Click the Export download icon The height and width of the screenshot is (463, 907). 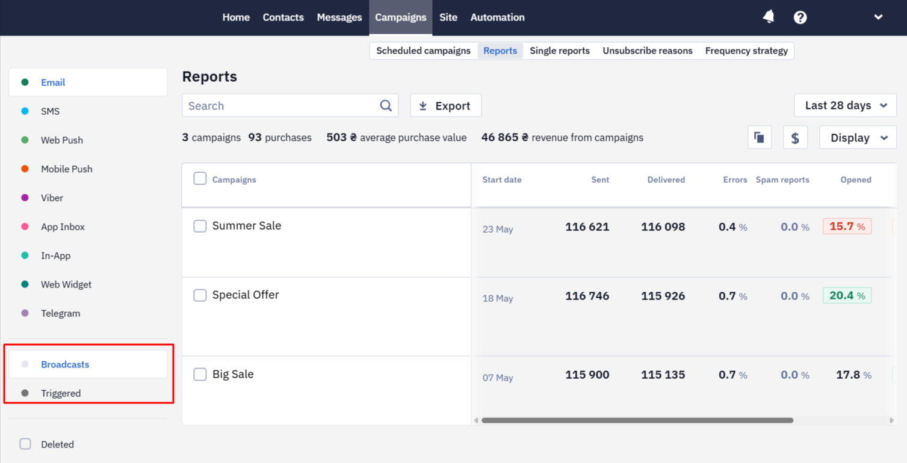(423, 106)
